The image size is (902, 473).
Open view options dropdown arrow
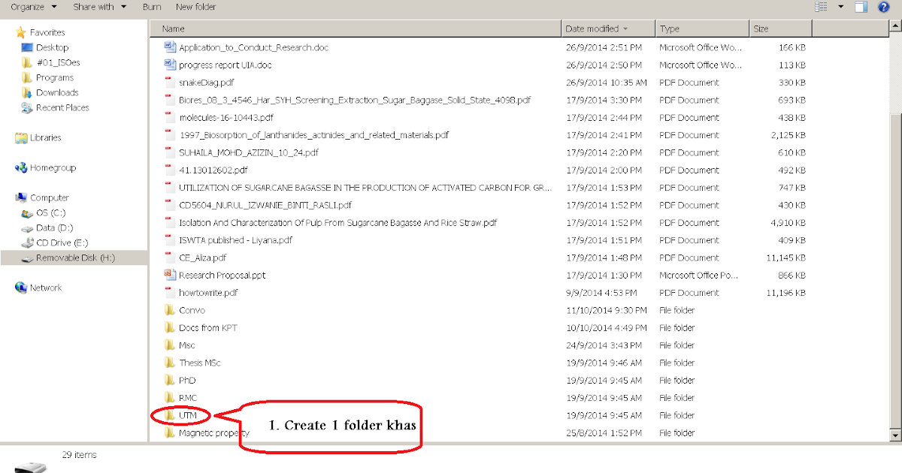coord(841,7)
